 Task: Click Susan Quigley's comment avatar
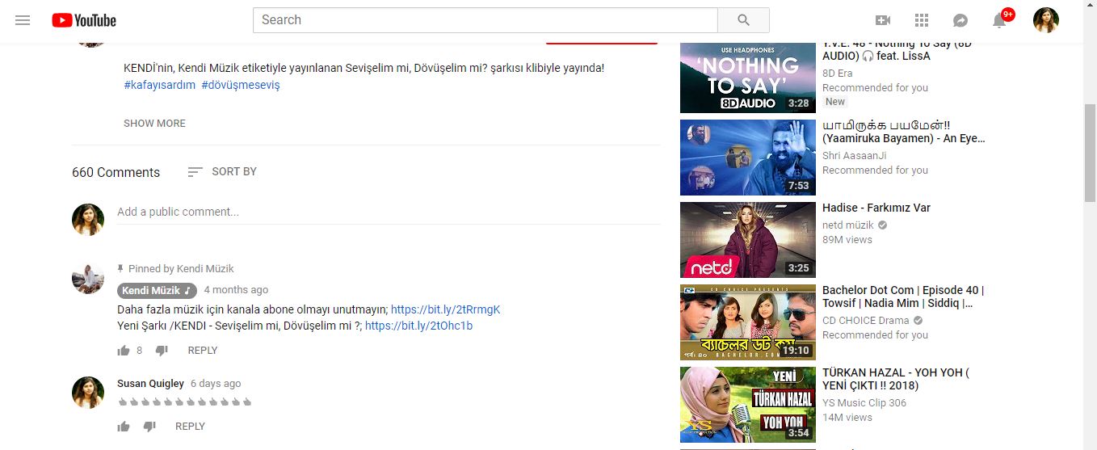(x=88, y=393)
